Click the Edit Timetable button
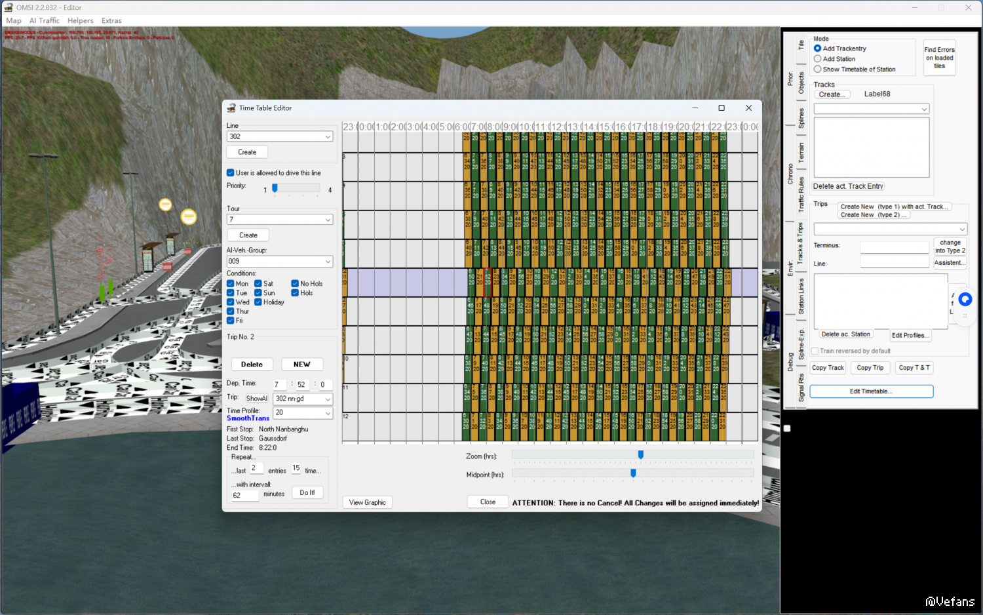The width and height of the screenshot is (983, 615). coord(871,391)
